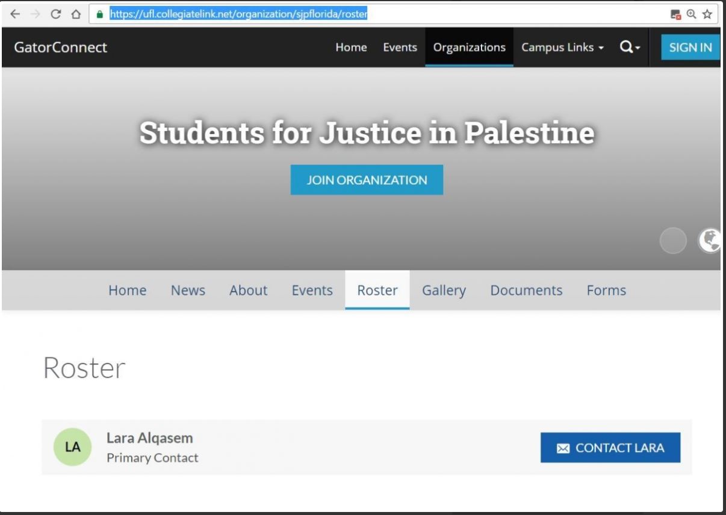Viewport: 726px width, 515px height.
Task: Open Events in the top navigation bar
Action: (x=400, y=47)
